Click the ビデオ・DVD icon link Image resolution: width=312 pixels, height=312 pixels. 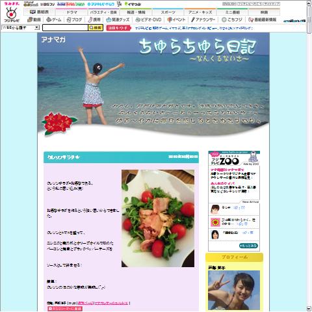click(x=148, y=19)
